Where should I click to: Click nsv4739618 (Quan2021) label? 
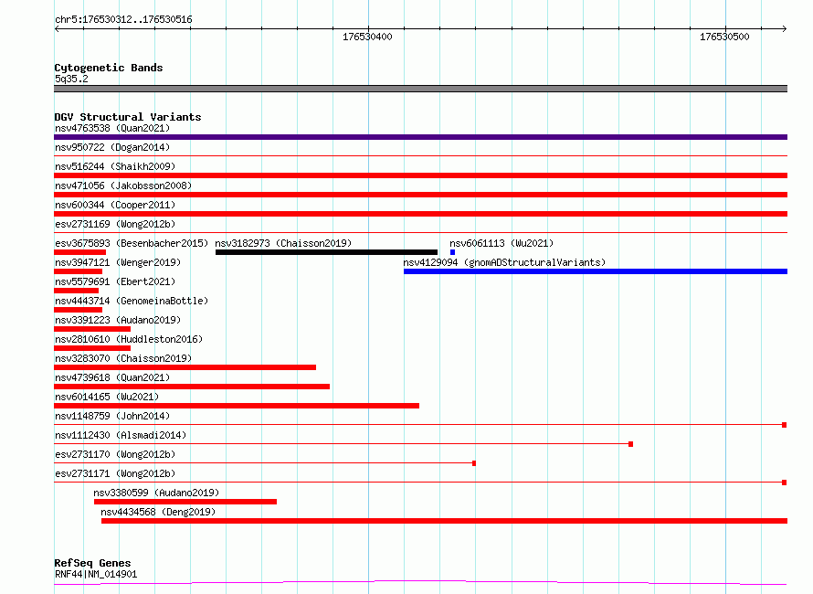coord(112,377)
